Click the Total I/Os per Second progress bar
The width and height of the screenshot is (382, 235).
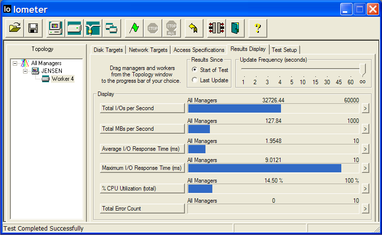(273, 108)
